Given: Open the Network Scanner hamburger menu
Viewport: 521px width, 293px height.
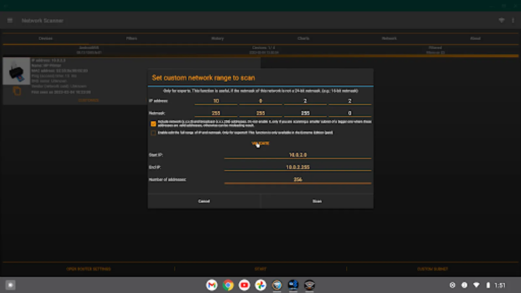Looking at the screenshot, I should point(10,21).
